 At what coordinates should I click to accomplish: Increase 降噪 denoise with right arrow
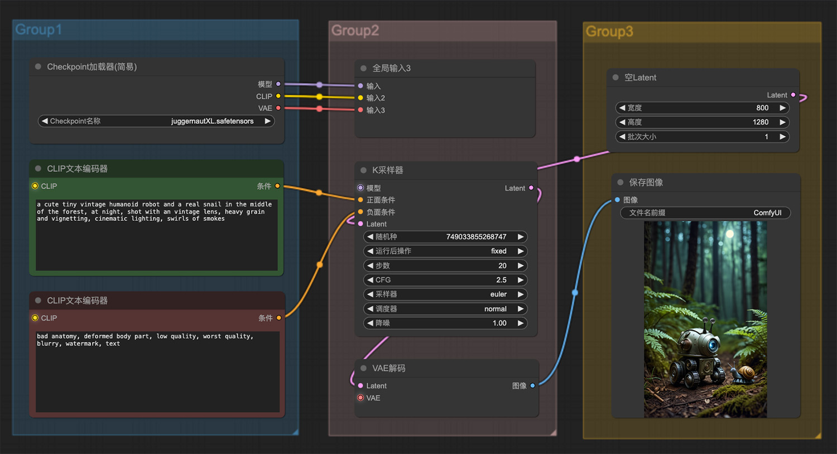click(520, 323)
